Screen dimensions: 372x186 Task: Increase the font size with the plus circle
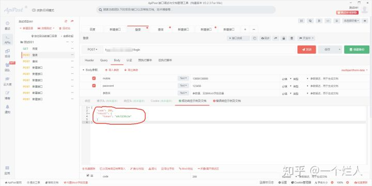tap(348, 182)
